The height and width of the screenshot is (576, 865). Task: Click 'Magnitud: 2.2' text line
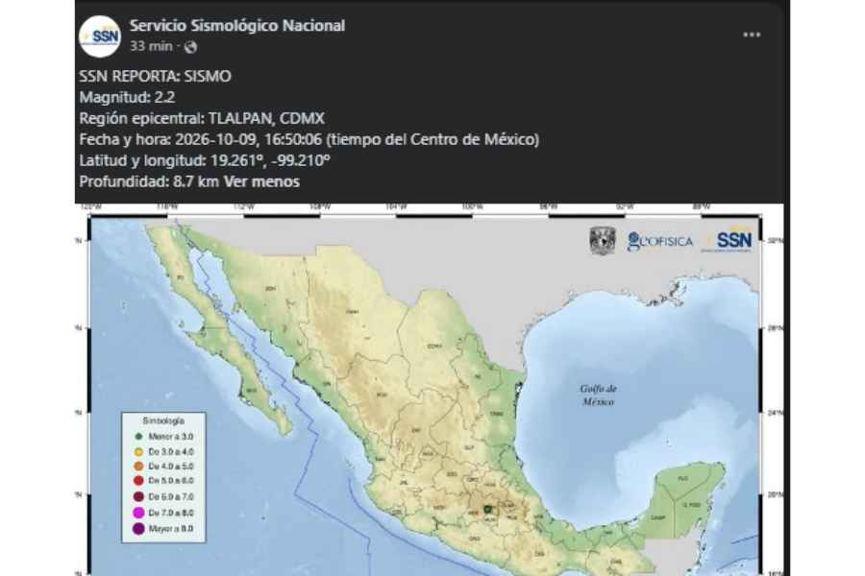127,97
